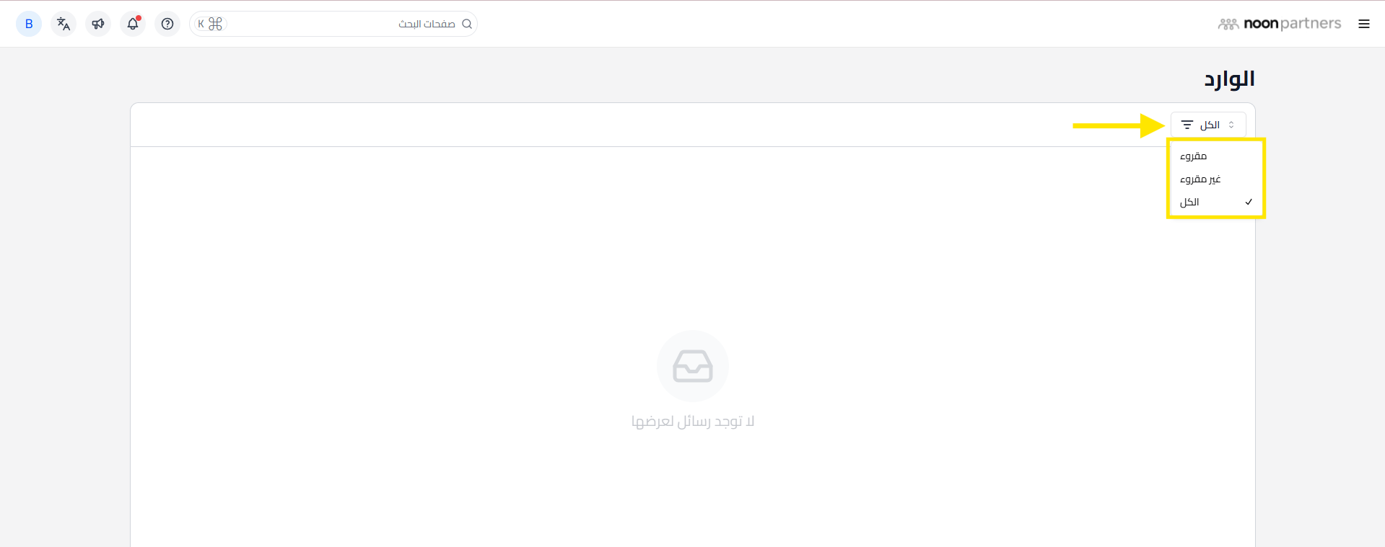The width and height of the screenshot is (1385, 547).
Task: Click the لا توجد رسائل لعرضها message
Action: (693, 421)
